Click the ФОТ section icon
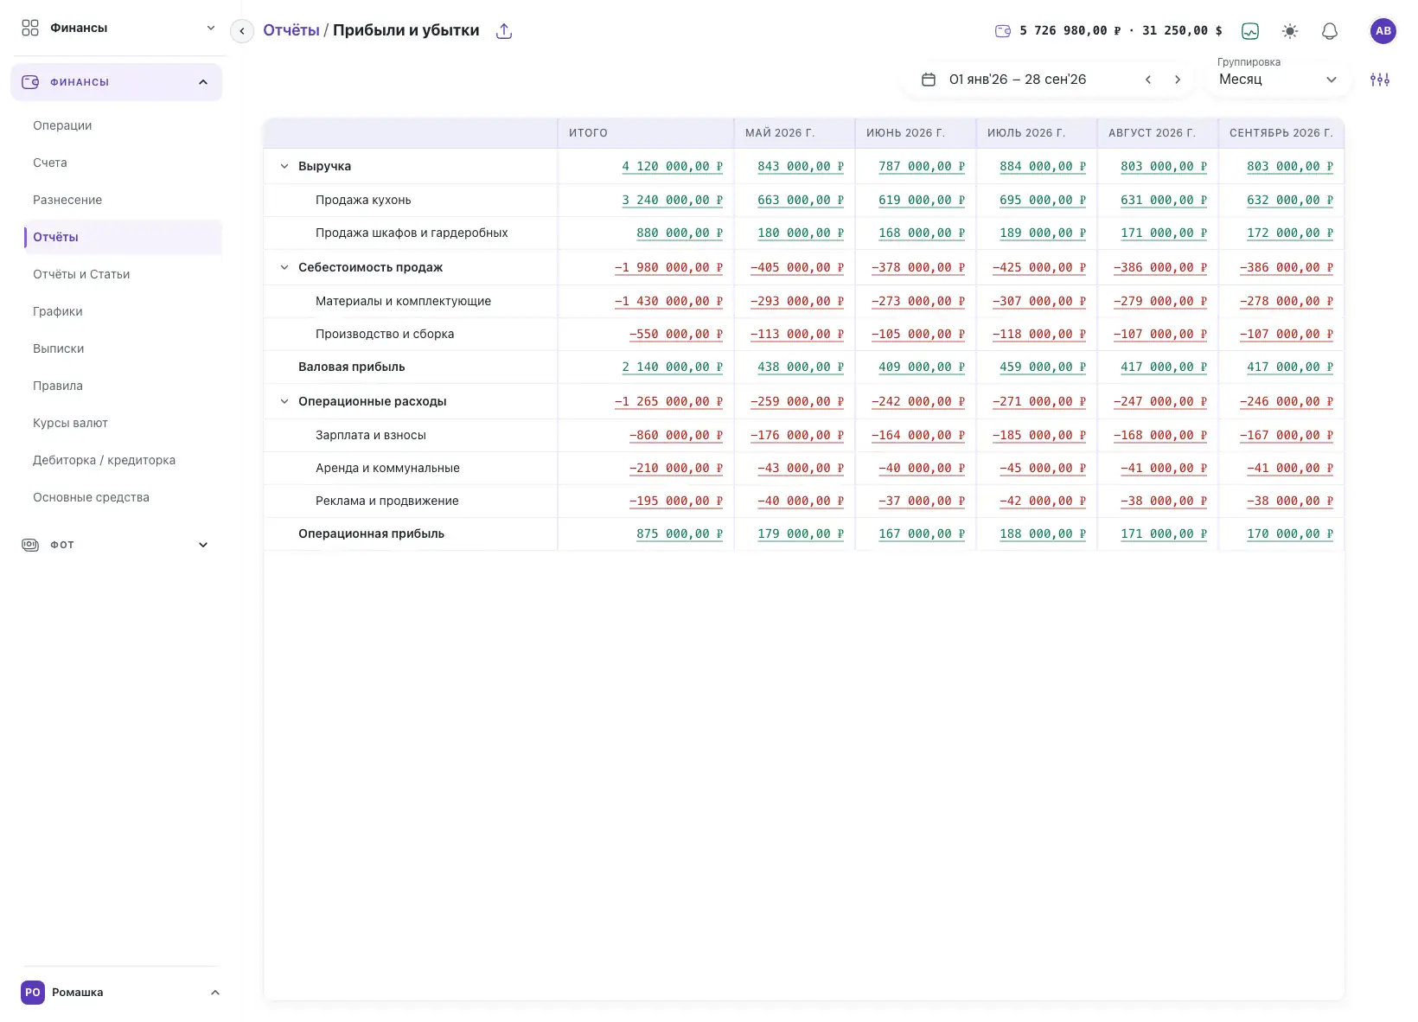Image resolution: width=1418 pixels, height=1022 pixels. (30, 545)
